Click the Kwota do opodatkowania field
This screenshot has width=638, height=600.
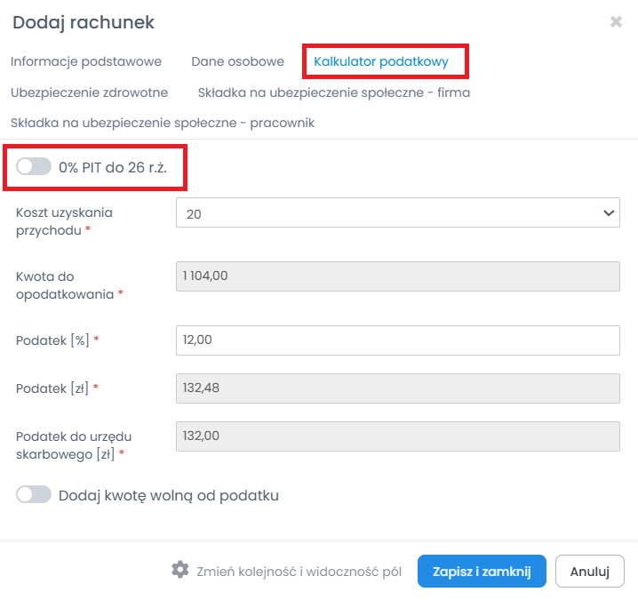[397, 276]
